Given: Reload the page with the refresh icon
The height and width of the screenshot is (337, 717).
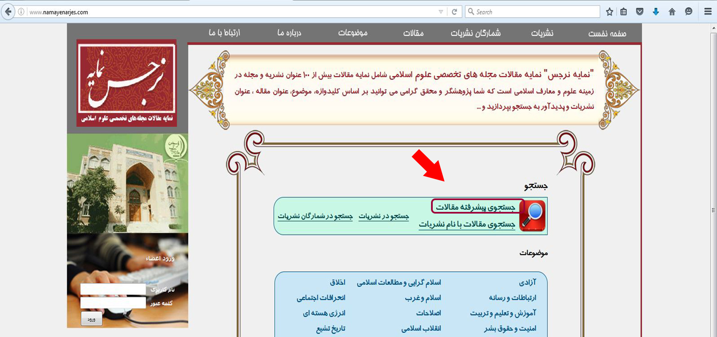Looking at the screenshot, I should click(x=454, y=12).
